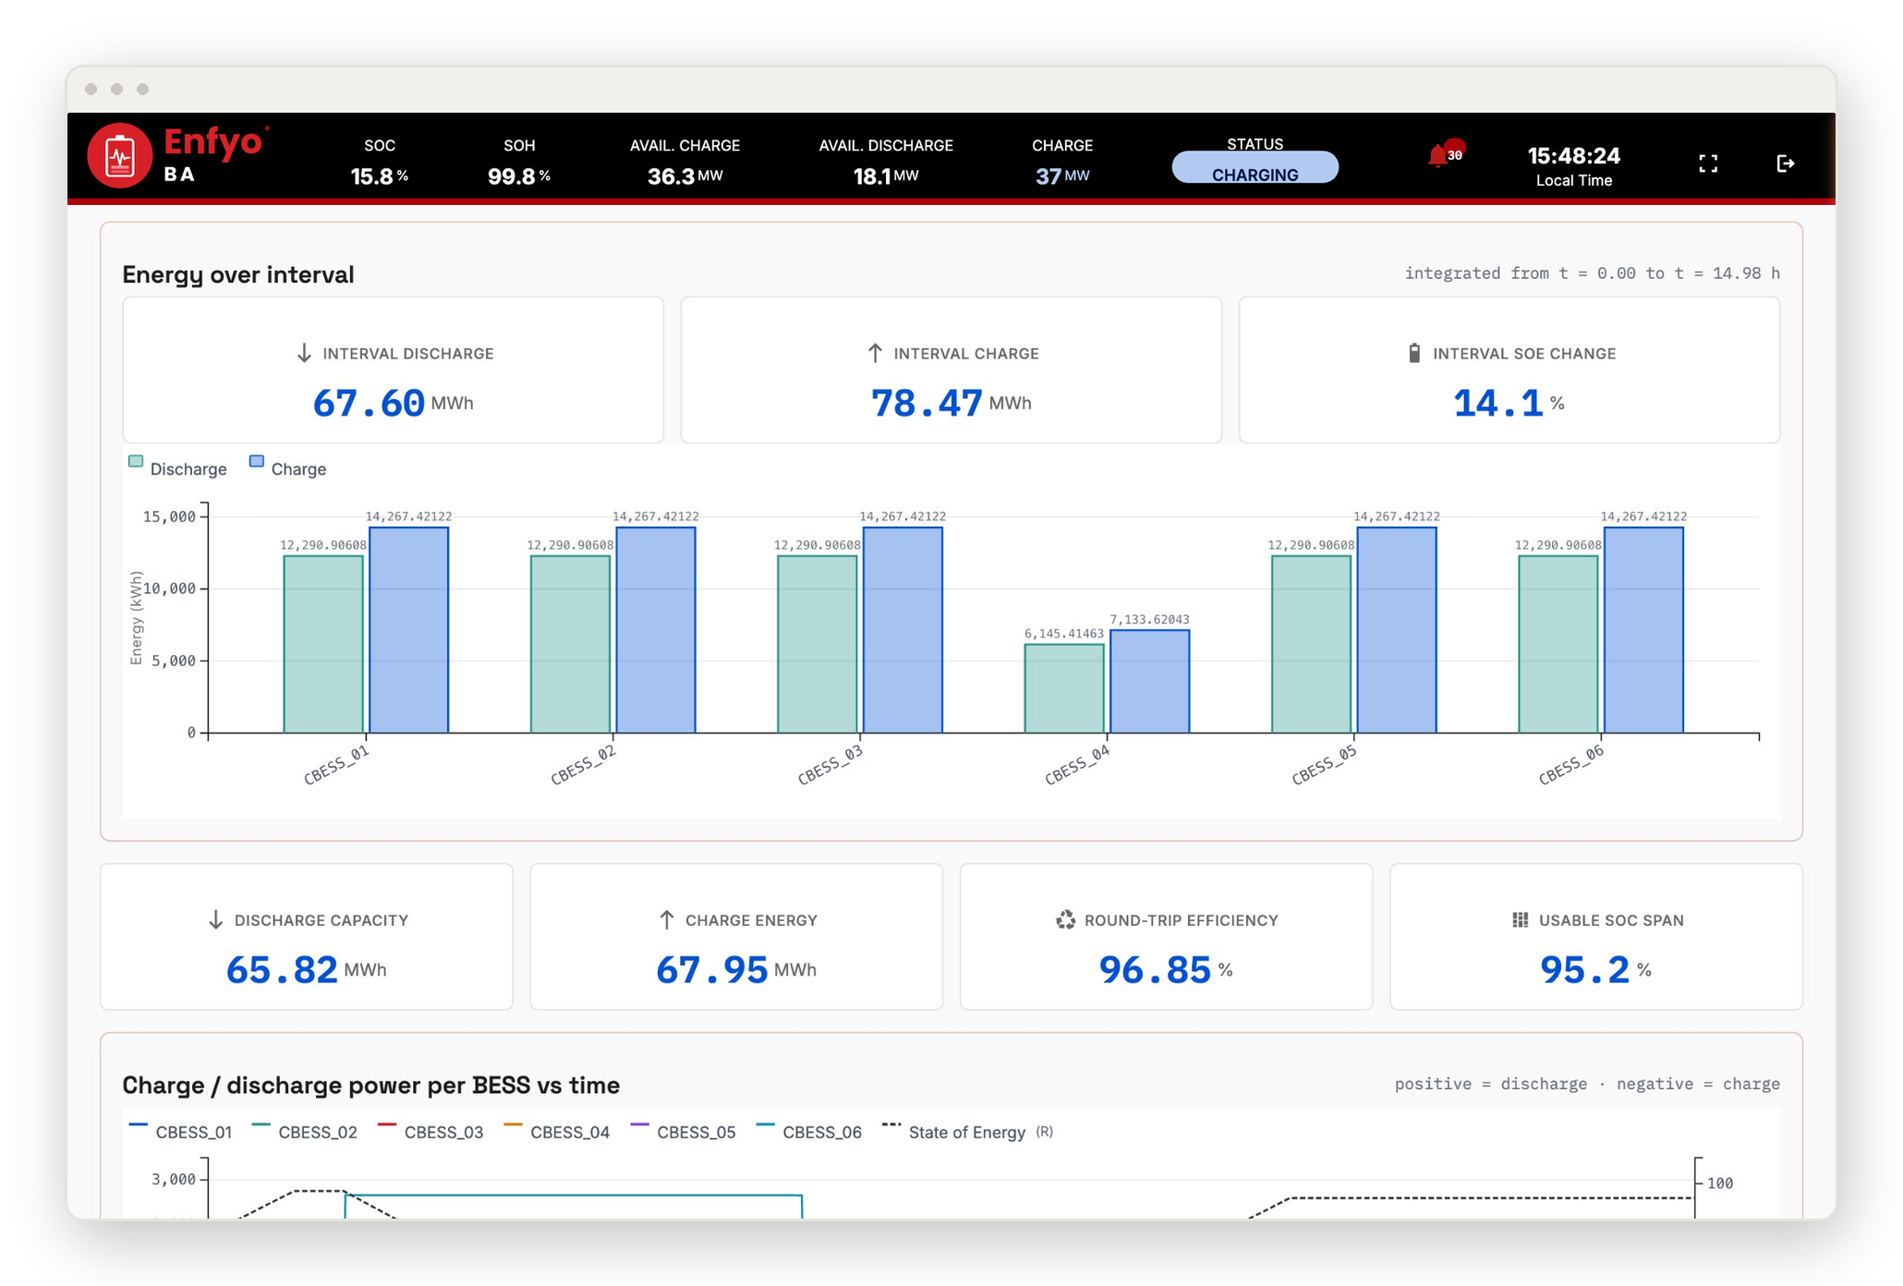This screenshot has width=1903, height=1286.
Task: Click the Usable SOC Span grid icon
Action: 1520,920
